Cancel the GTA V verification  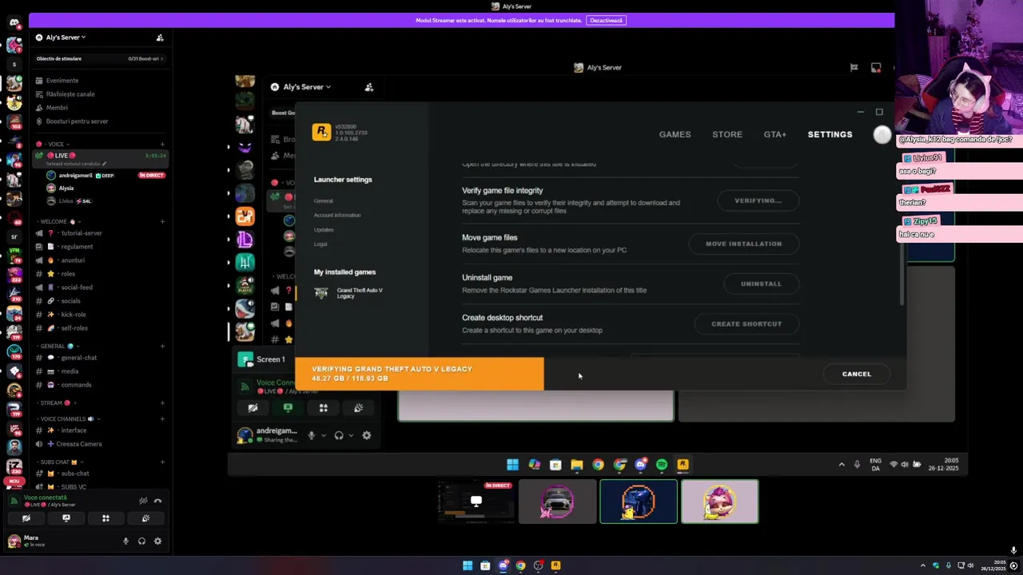[857, 374]
